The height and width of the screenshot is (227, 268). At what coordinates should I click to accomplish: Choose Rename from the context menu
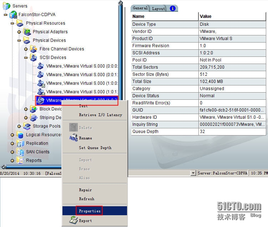tap(95, 138)
